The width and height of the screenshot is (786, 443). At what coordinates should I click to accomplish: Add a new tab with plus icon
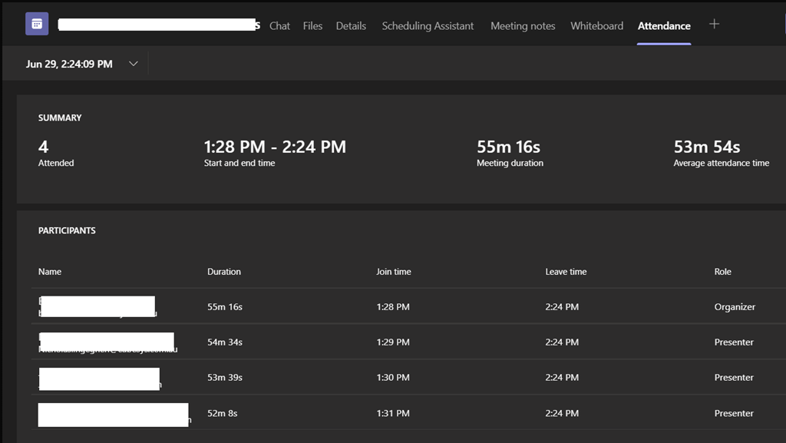714,25
